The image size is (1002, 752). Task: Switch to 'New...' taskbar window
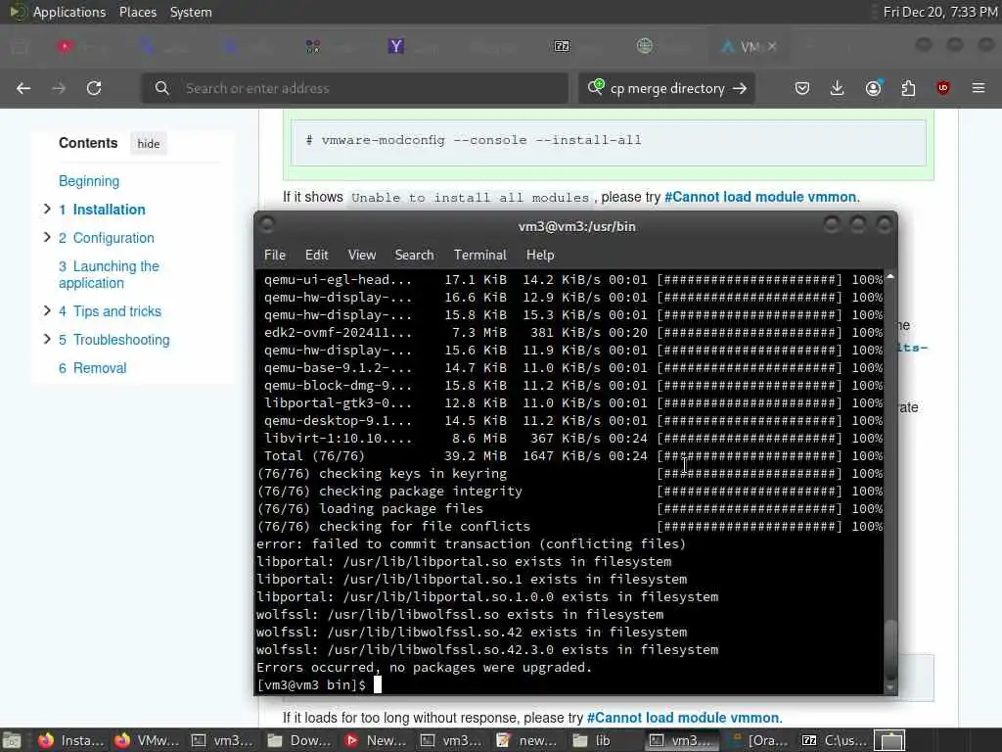point(377,740)
